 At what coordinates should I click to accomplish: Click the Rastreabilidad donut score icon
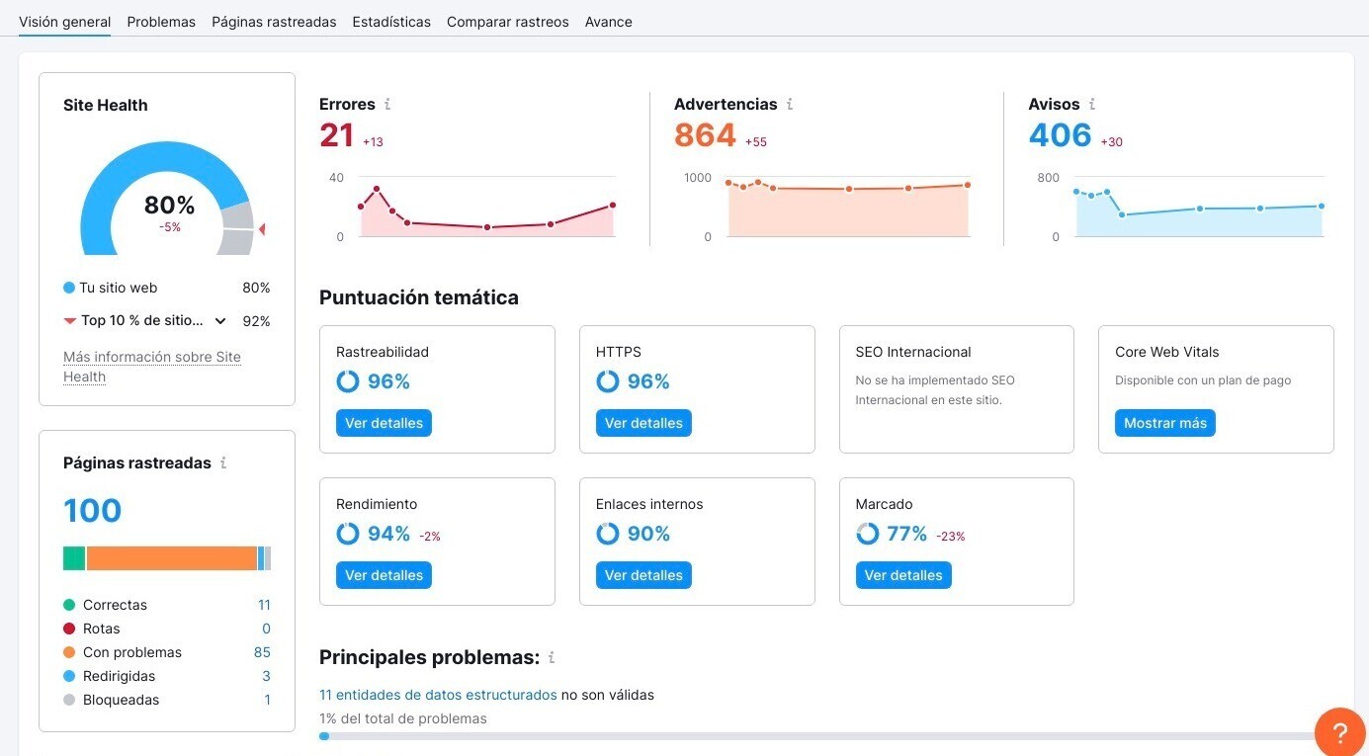click(348, 381)
